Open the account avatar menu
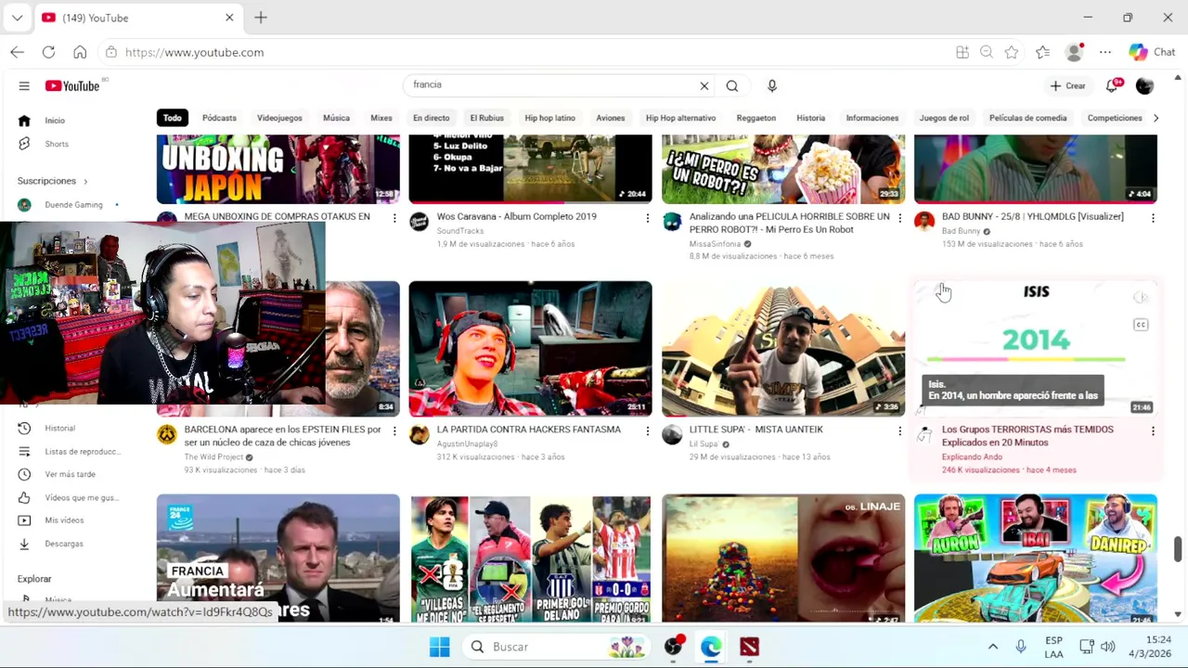1188x668 pixels. pyautogui.click(x=1144, y=86)
